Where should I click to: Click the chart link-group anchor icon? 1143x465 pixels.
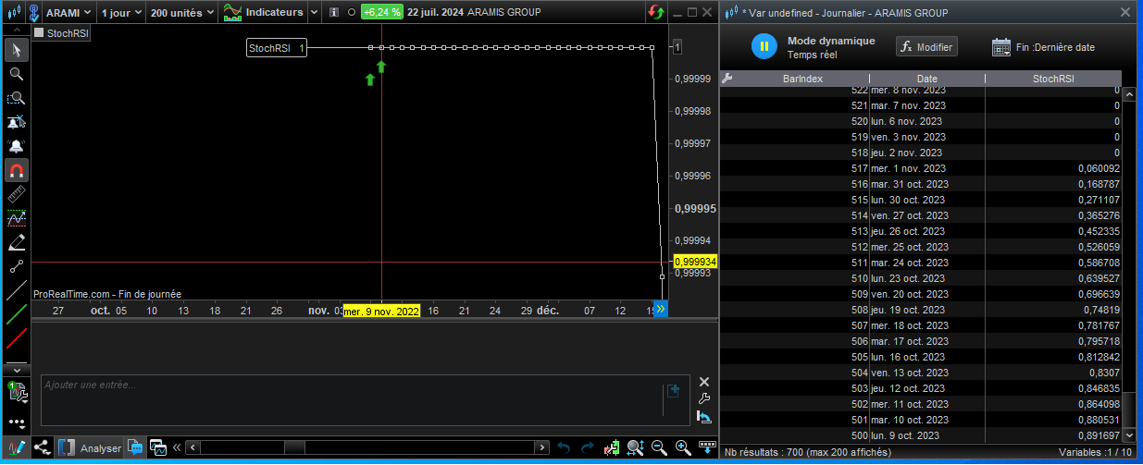33,13
